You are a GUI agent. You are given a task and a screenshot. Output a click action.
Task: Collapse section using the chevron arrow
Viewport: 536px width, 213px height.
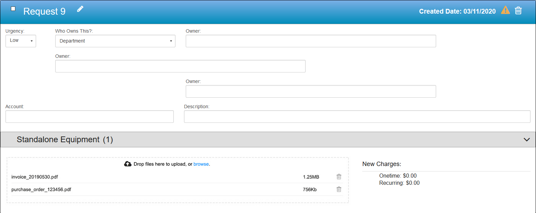pos(526,140)
